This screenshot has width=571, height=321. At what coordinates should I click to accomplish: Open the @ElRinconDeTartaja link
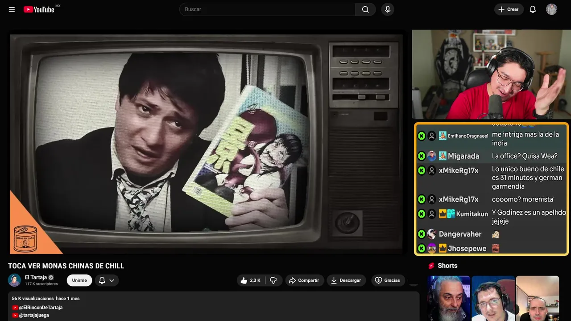41,308
